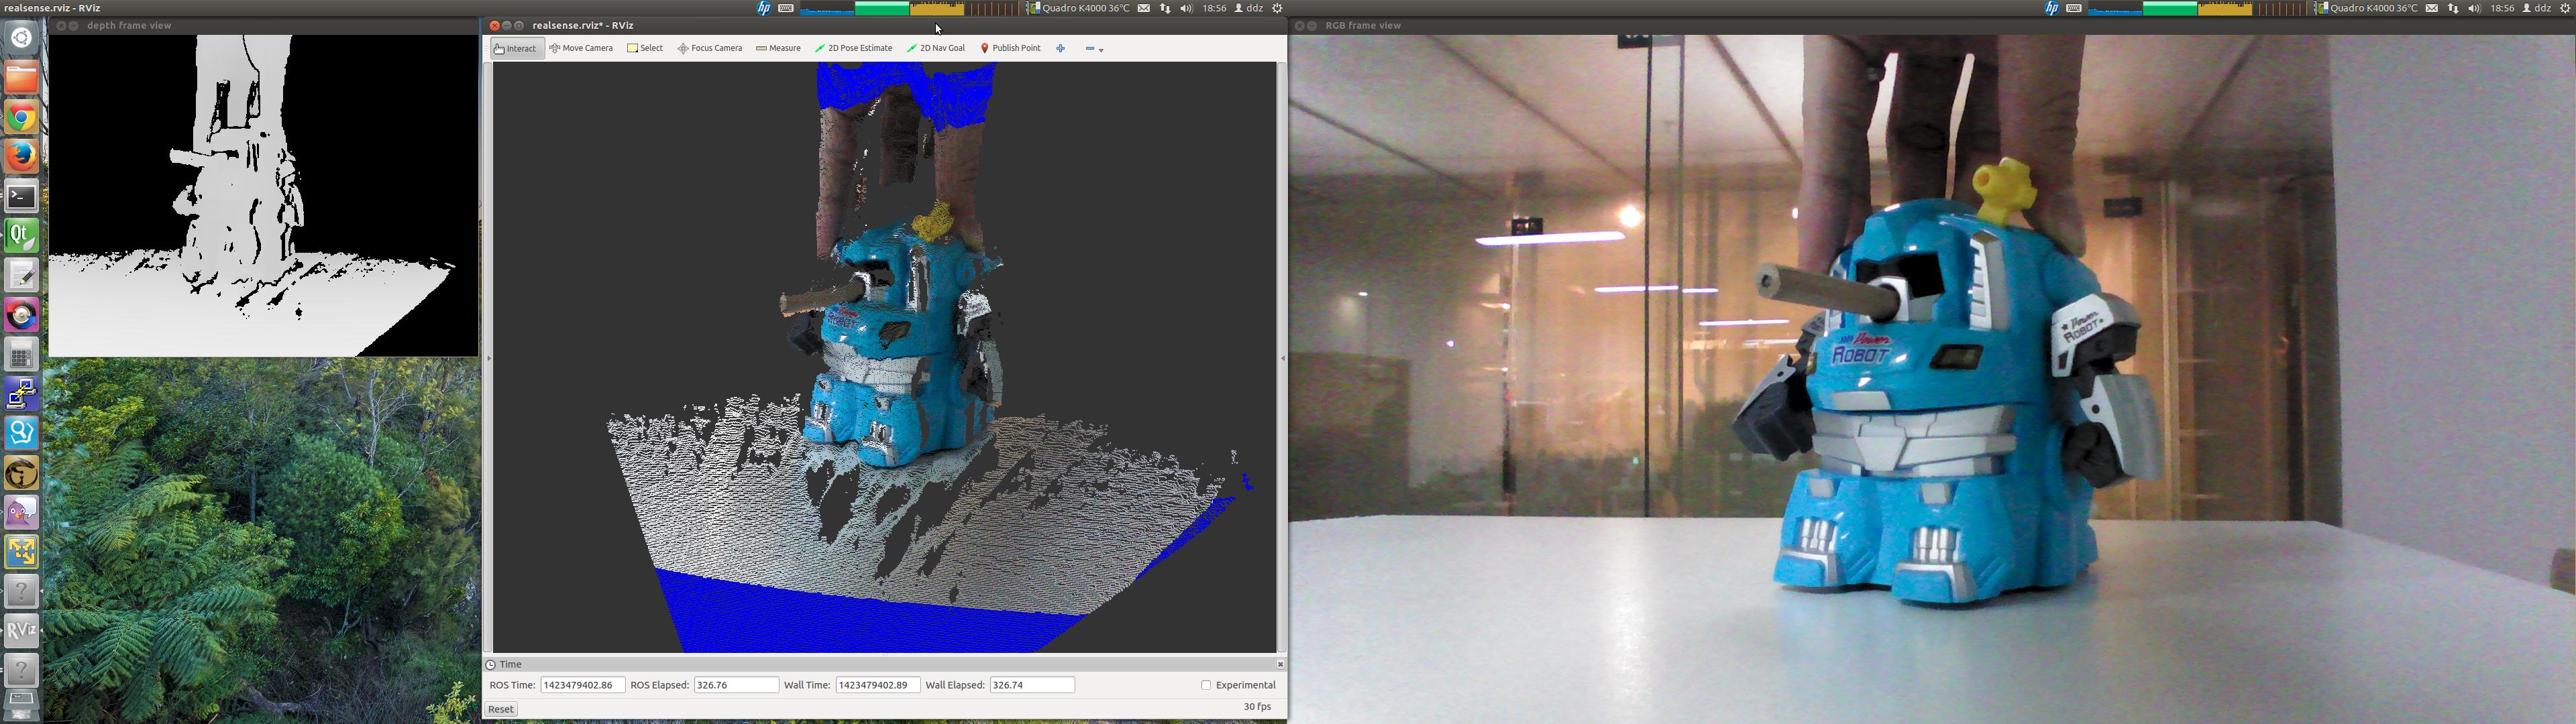Open the sound volume indicator menu
Screen dimensions: 2576x724
tap(1186, 8)
